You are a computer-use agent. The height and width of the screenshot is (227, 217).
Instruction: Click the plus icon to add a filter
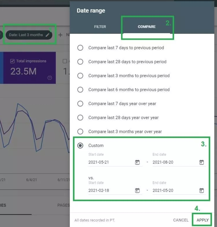point(60,35)
